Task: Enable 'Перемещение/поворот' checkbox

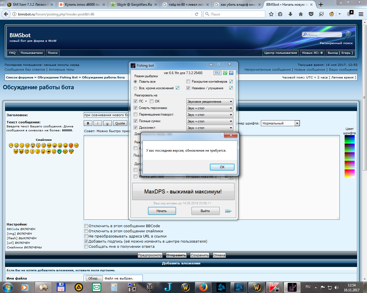Action: click(x=136, y=114)
